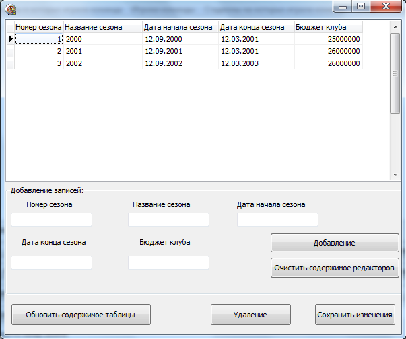Click budget cell in season 2 row

point(329,51)
